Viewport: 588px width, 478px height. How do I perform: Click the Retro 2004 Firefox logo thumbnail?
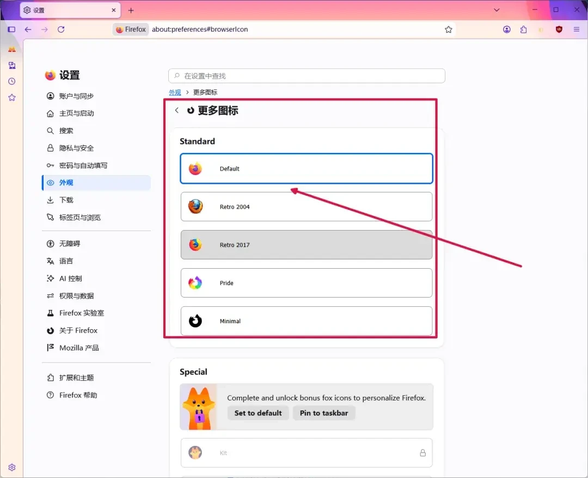[x=195, y=207]
